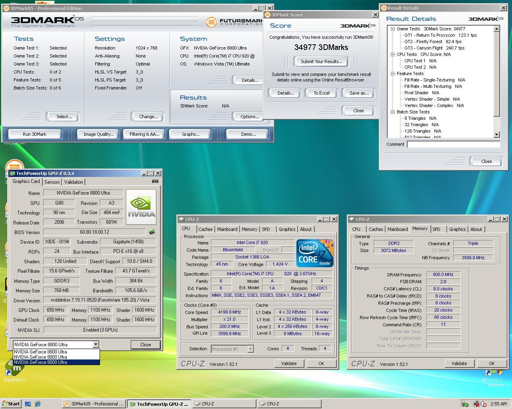Image resolution: width=512 pixels, height=409 pixels.
Task: Open the About tab in left CPU-Z window
Action: point(306,229)
